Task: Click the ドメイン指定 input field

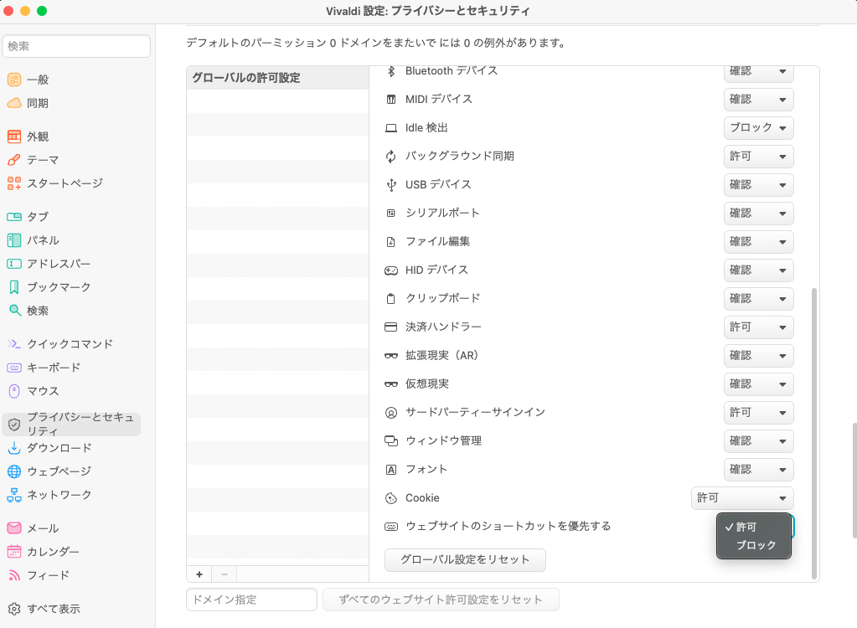Action: coord(250,600)
